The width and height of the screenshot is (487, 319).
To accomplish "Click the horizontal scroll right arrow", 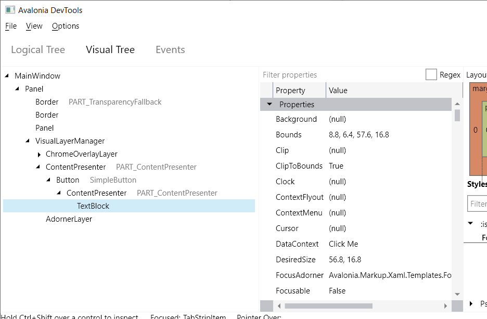I will (x=445, y=306).
